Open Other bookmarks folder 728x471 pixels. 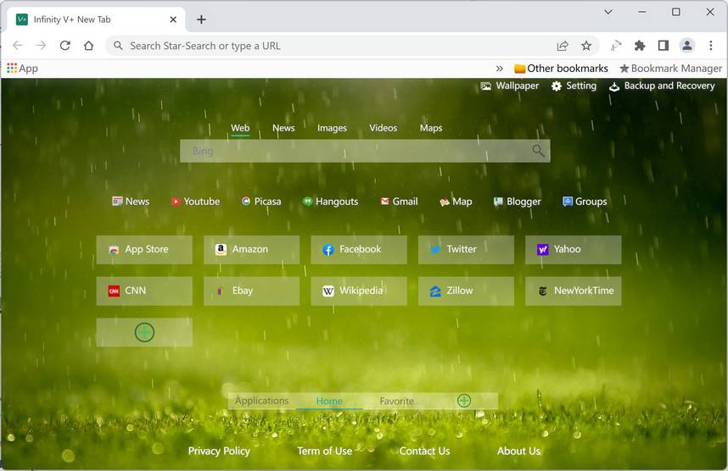[x=562, y=69]
